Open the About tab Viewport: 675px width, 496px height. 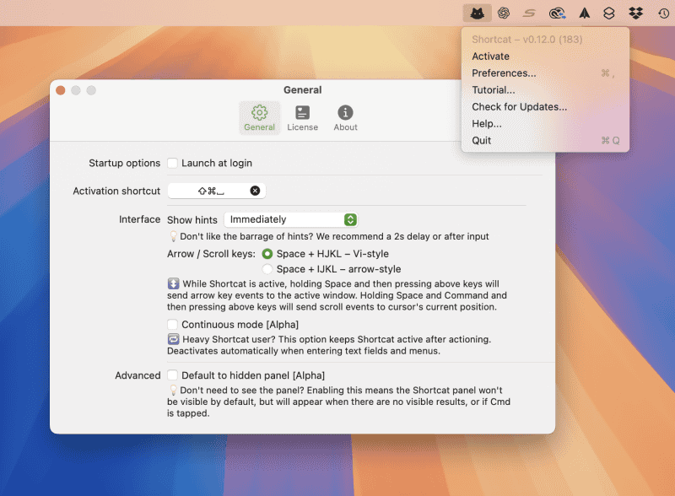(345, 118)
